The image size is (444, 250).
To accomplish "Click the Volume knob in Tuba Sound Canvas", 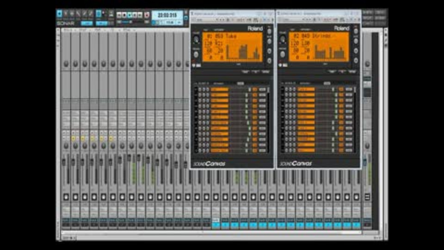I will point(196,40).
